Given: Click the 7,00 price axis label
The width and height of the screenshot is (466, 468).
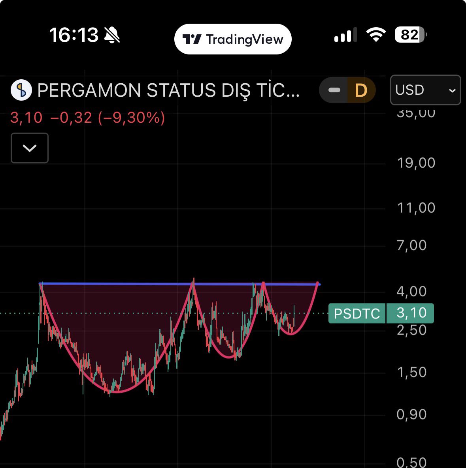Looking at the screenshot, I should click(x=411, y=245).
